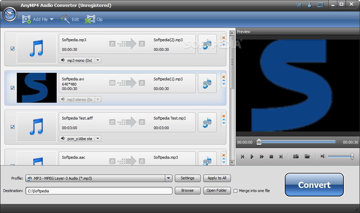Screen dimensions: 360x213
Task: Click the file list scroll down arrow
Action: tap(232, 162)
